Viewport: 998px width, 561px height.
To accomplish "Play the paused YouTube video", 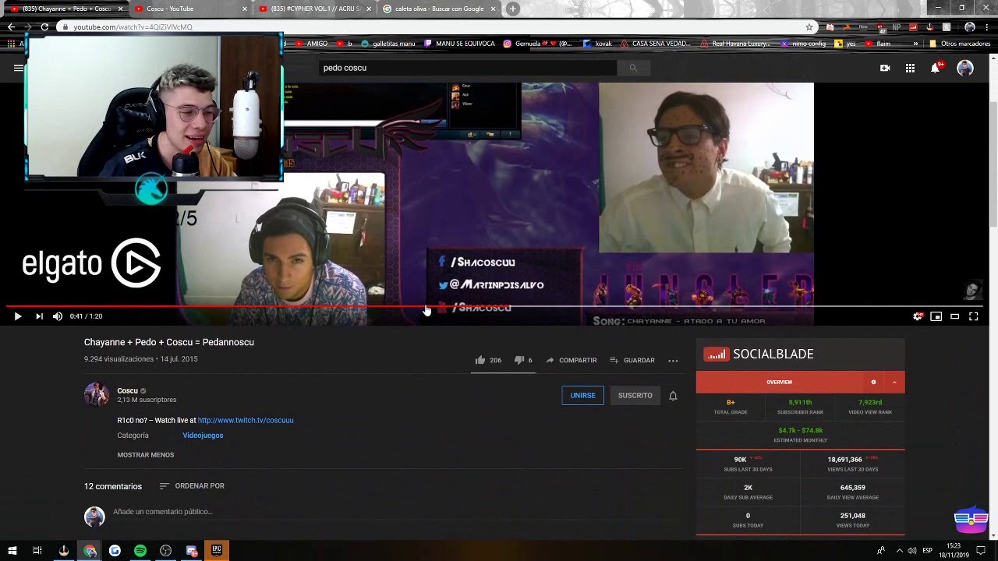I will (17, 316).
